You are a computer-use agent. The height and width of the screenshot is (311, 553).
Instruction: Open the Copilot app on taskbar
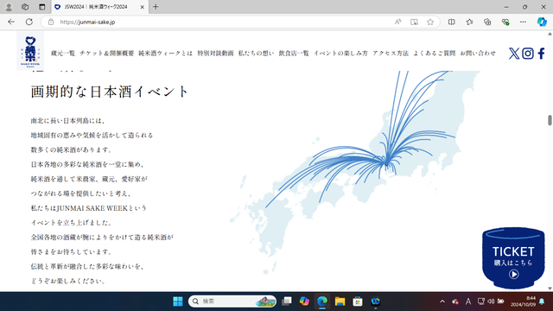304,301
